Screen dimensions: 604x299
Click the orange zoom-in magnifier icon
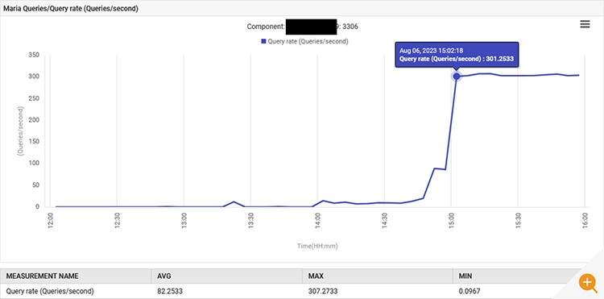(x=587, y=283)
